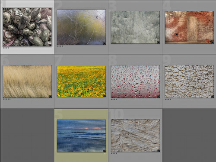Image resolution: width=216 pixels, height=162 pixels.
Task: Click the yellow color label under the ocean photo
Action: point(105,153)
